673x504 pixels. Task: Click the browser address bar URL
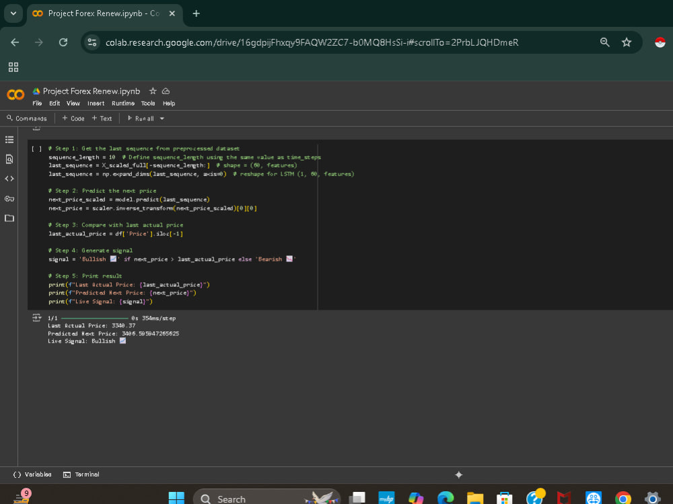312,42
